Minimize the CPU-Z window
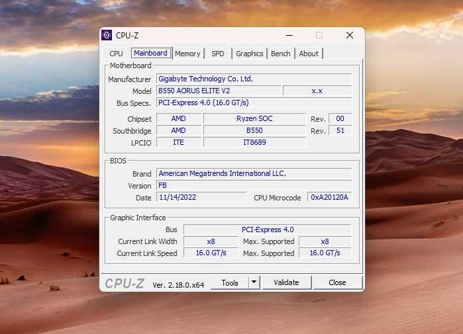This screenshot has width=463, height=334. point(289,35)
